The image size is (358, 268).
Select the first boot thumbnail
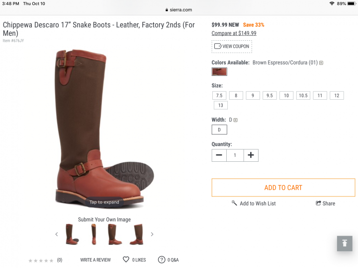click(72, 234)
